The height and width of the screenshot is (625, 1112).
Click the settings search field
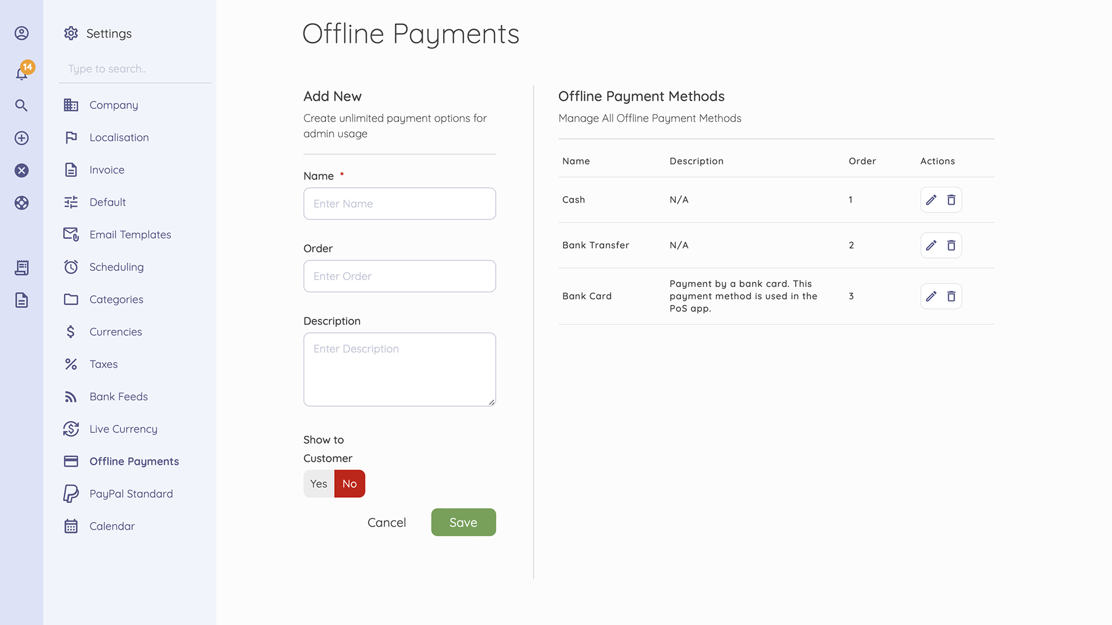pos(134,69)
